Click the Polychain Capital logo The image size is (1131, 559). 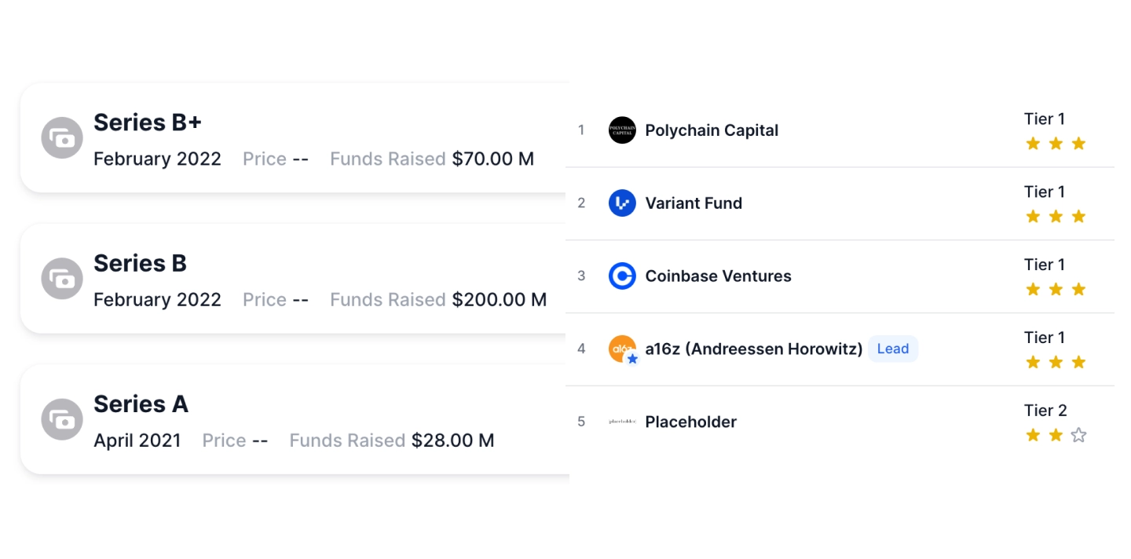coord(622,130)
